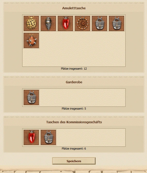Image resolution: width=147 pixels, height=173 pixels.
Task: Click the silver drill-shaped amulet
Action: pos(48,23)
